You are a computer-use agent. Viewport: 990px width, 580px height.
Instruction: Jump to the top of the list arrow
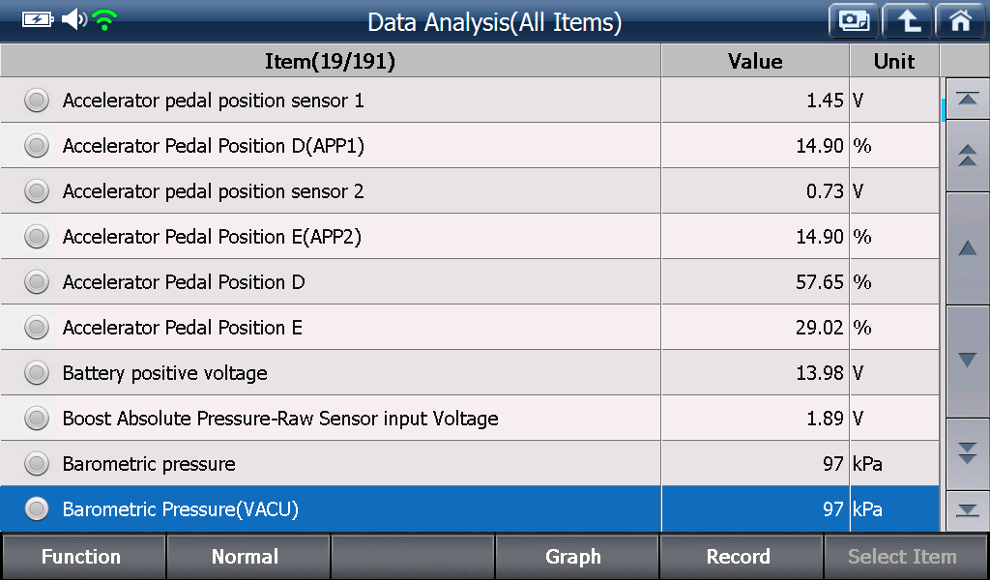click(x=967, y=100)
